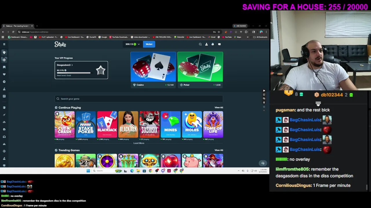This screenshot has height=208, width=371.
Task: Open File Explorer from the taskbar
Action: [138, 171]
